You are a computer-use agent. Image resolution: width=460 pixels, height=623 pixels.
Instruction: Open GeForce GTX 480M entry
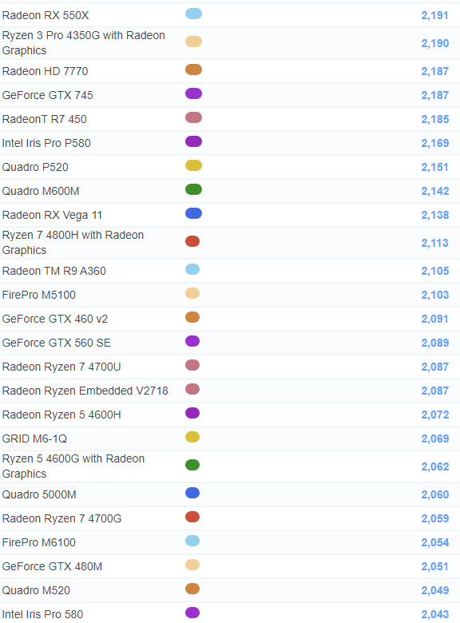(52, 566)
